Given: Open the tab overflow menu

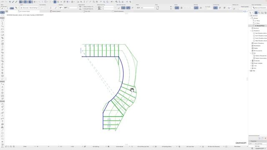Looking at the screenshot, I should pos(245,11).
